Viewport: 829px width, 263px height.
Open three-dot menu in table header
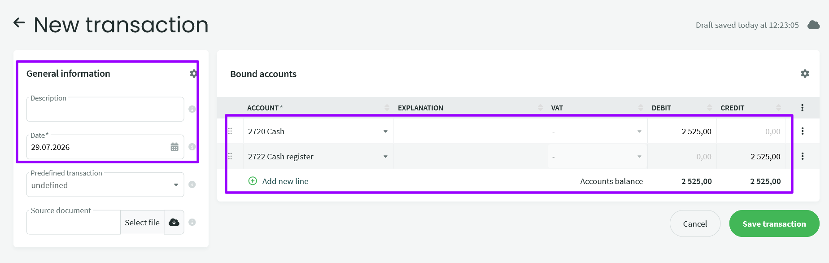[x=803, y=108]
